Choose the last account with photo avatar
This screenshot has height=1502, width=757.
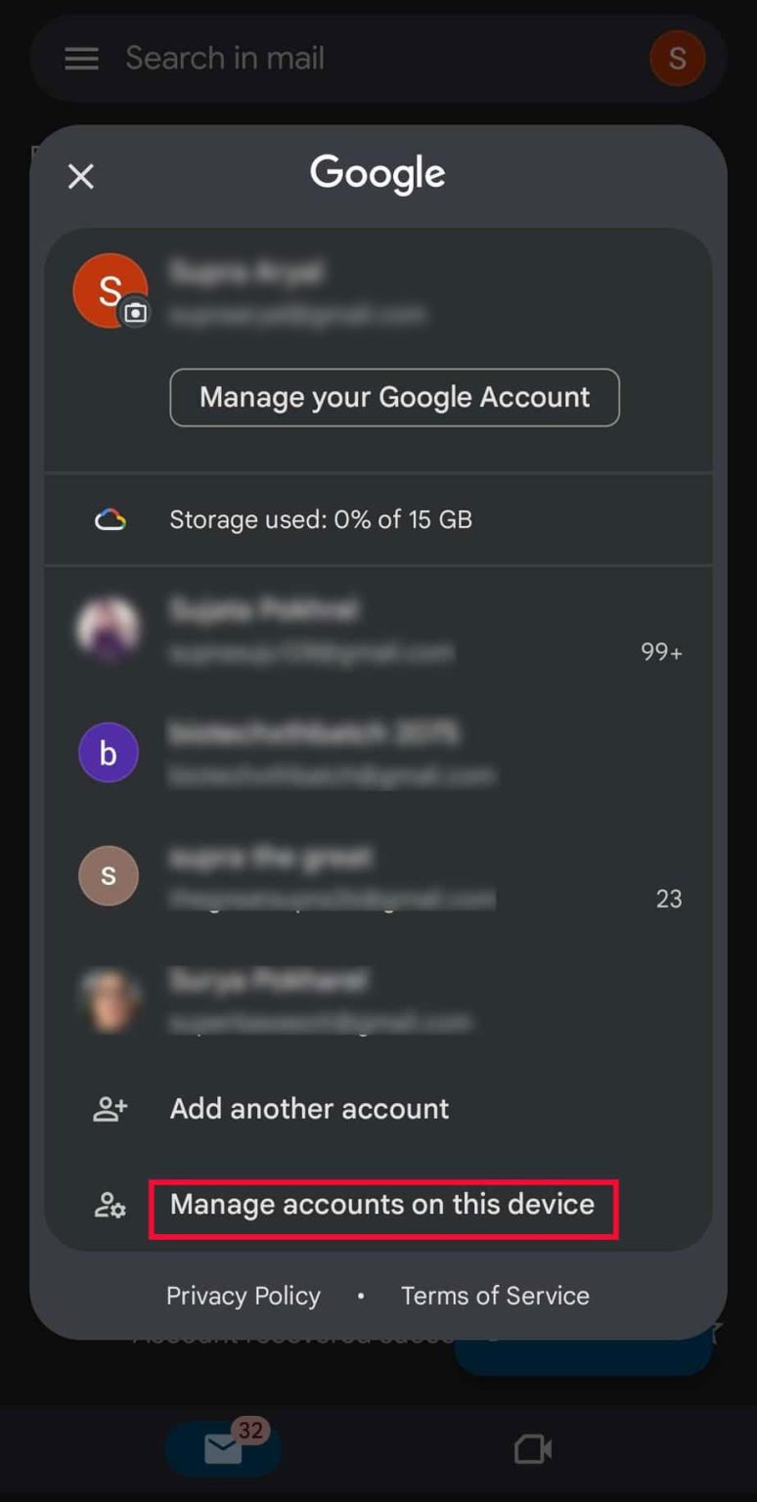pos(378,999)
